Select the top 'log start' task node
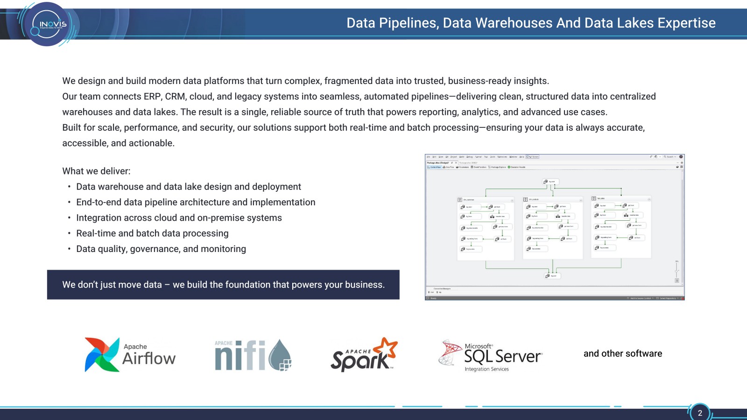 pyautogui.click(x=551, y=182)
